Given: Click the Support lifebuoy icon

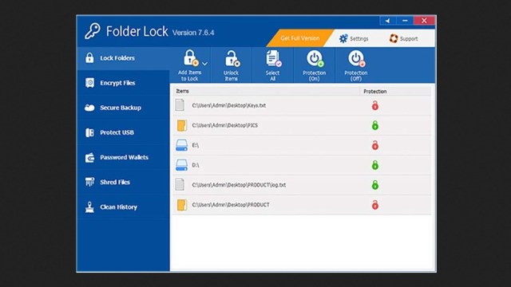Looking at the screenshot, I should (x=394, y=38).
